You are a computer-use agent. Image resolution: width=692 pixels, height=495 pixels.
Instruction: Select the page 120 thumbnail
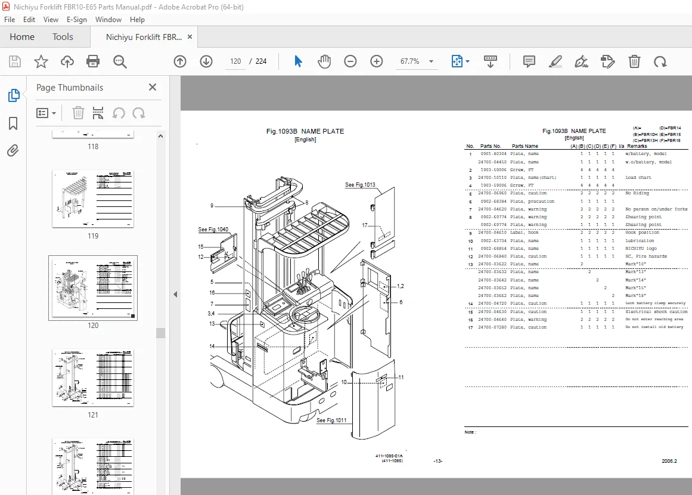(92, 288)
